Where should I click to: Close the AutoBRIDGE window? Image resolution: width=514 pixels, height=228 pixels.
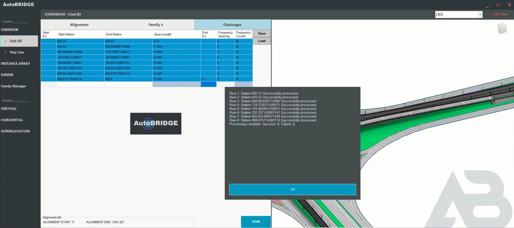[x=509, y=5]
